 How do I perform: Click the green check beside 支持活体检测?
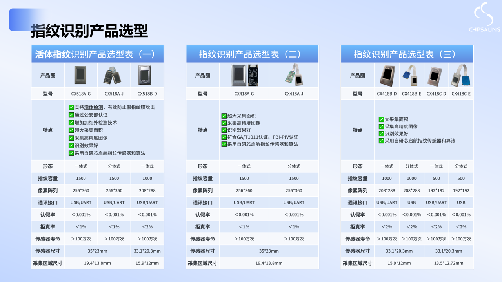(71, 107)
